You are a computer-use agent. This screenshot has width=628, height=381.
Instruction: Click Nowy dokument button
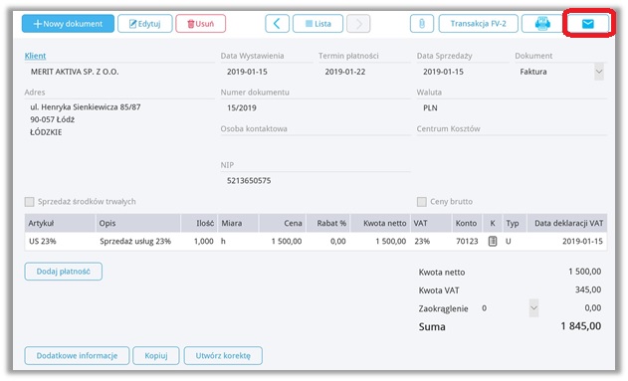(68, 24)
